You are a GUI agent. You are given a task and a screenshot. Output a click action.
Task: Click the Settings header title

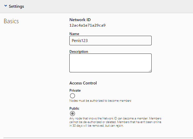tap(16, 6)
